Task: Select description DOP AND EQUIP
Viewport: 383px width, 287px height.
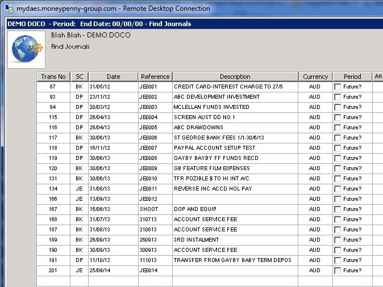Action: point(195,209)
